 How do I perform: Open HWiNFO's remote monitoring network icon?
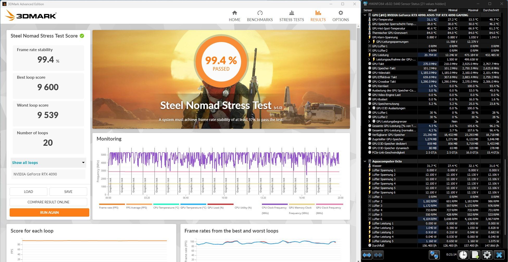pyautogui.click(x=434, y=255)
